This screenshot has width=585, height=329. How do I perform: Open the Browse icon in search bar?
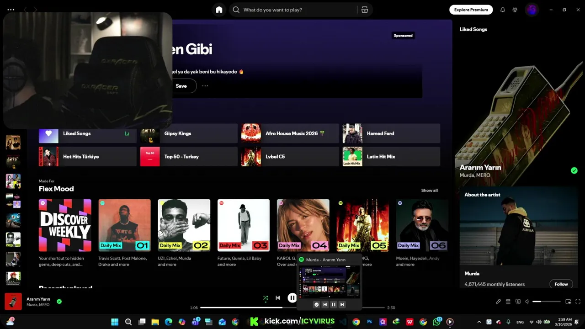tap(365, 10)
